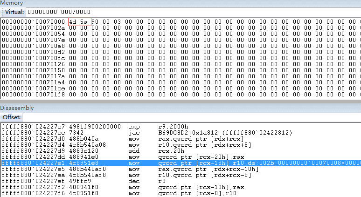Click the Disassembly Offset input field
Screen dimensions: 361x197
pos(192,117)
